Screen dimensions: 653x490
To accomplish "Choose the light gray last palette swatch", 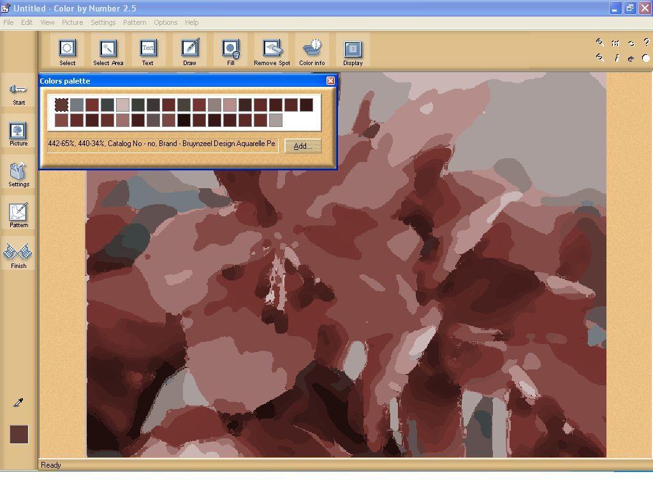I will point(275,120).
